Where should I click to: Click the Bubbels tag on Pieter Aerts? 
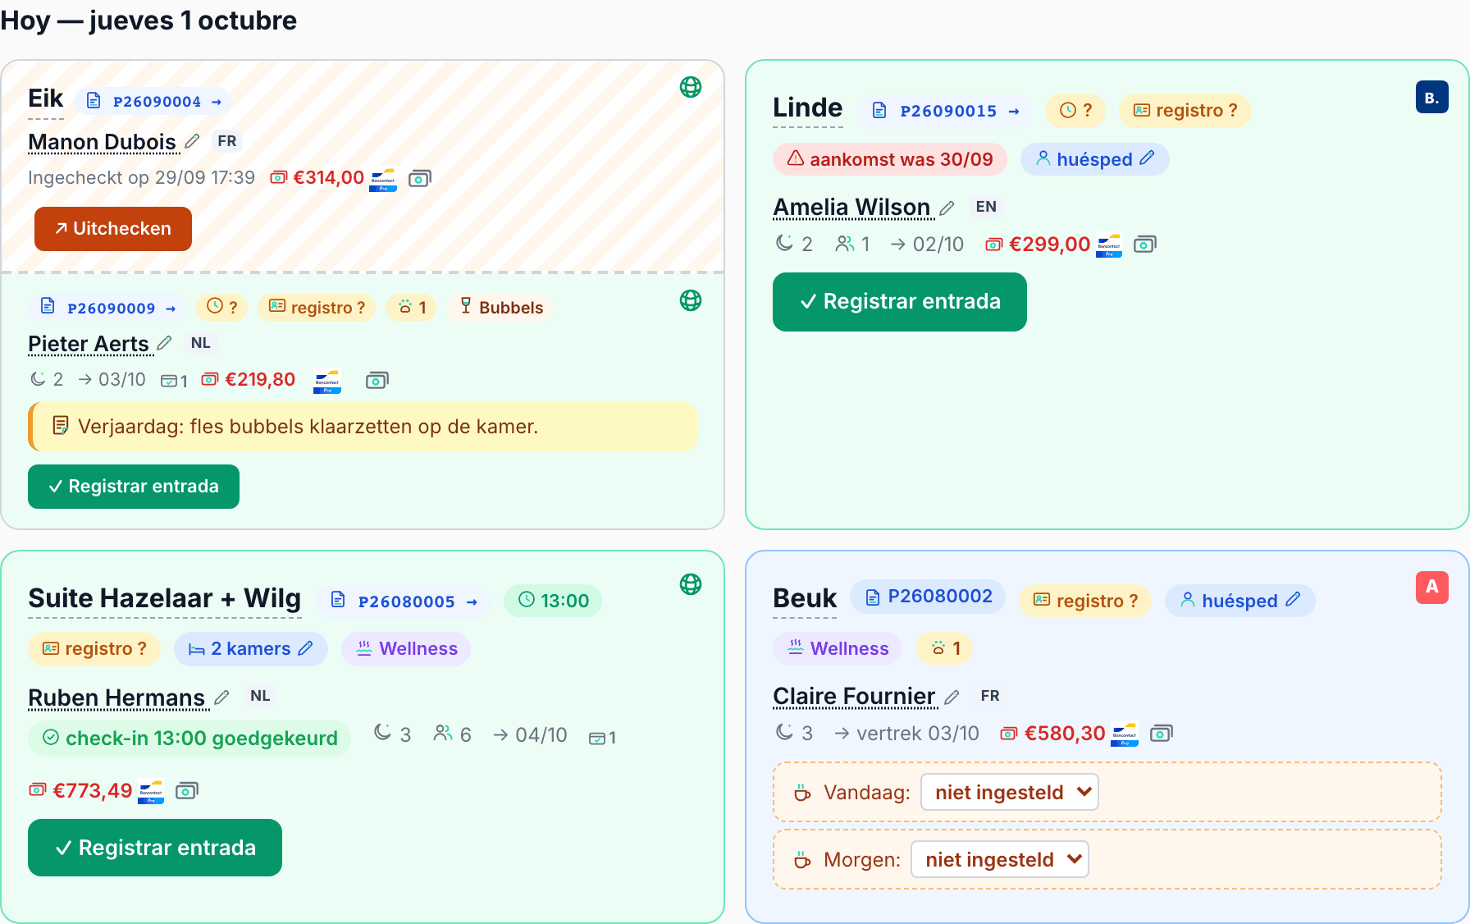500,308
